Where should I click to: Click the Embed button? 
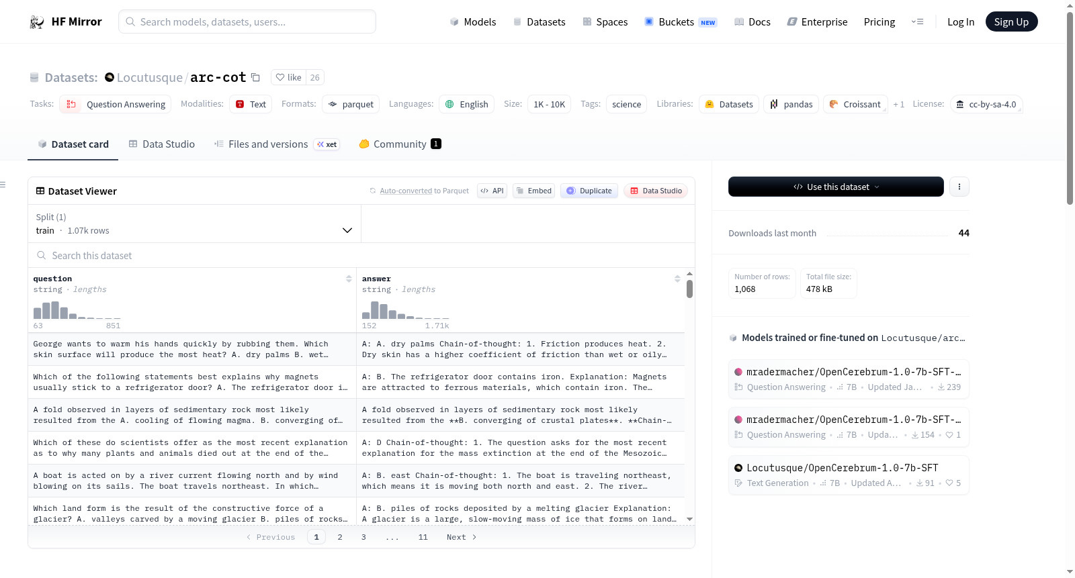533,191
